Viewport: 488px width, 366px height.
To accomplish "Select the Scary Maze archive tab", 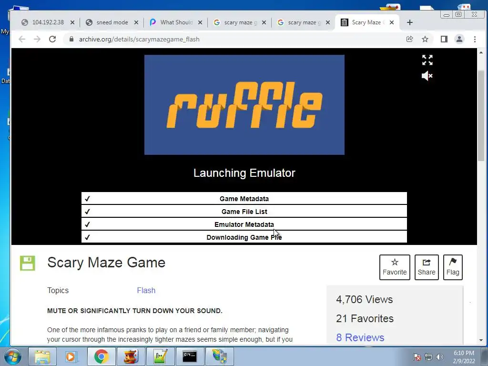I will [366, 22].
